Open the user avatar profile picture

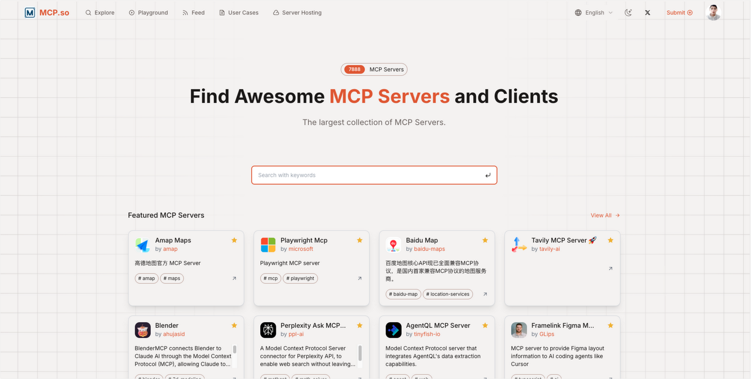[x=713, y=13]
